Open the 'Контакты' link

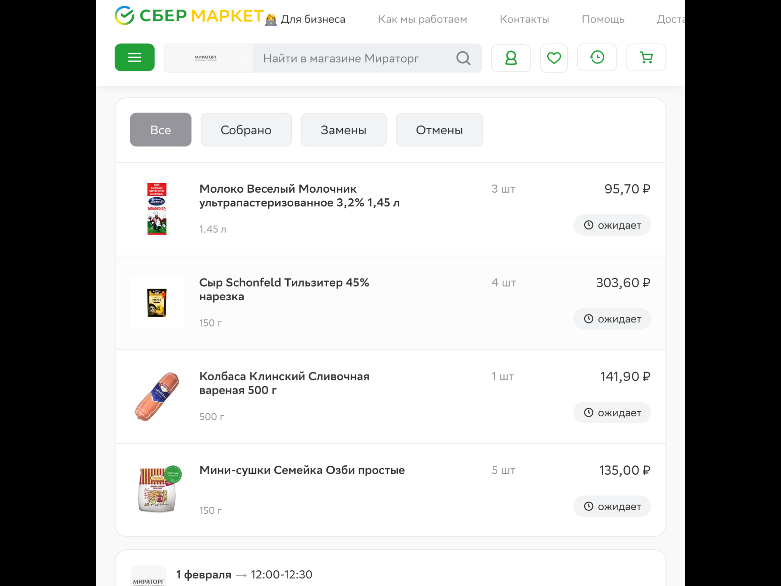524,19
